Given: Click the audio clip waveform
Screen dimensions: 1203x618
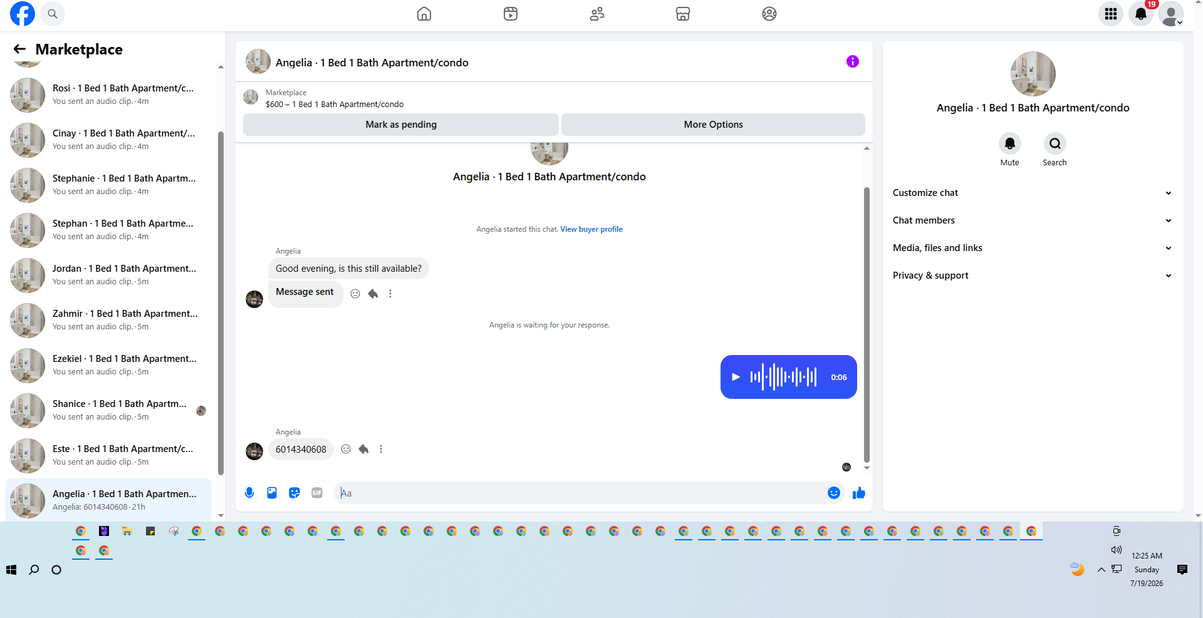Looking at the screenshot, I should coord(783,377).
